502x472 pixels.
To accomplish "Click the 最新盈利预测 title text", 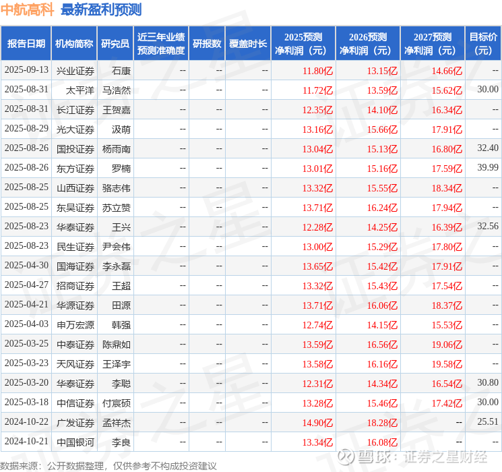I will (101, 10).
